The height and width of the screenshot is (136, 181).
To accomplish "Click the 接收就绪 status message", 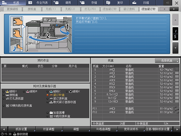I will pos(21,134).
